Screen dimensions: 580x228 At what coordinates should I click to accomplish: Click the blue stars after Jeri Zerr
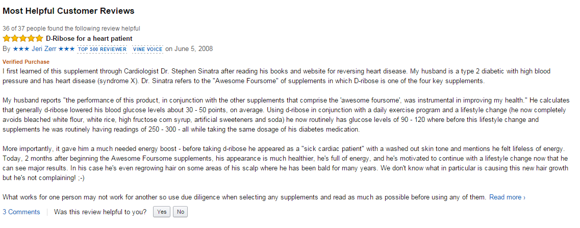coord(67,49)
